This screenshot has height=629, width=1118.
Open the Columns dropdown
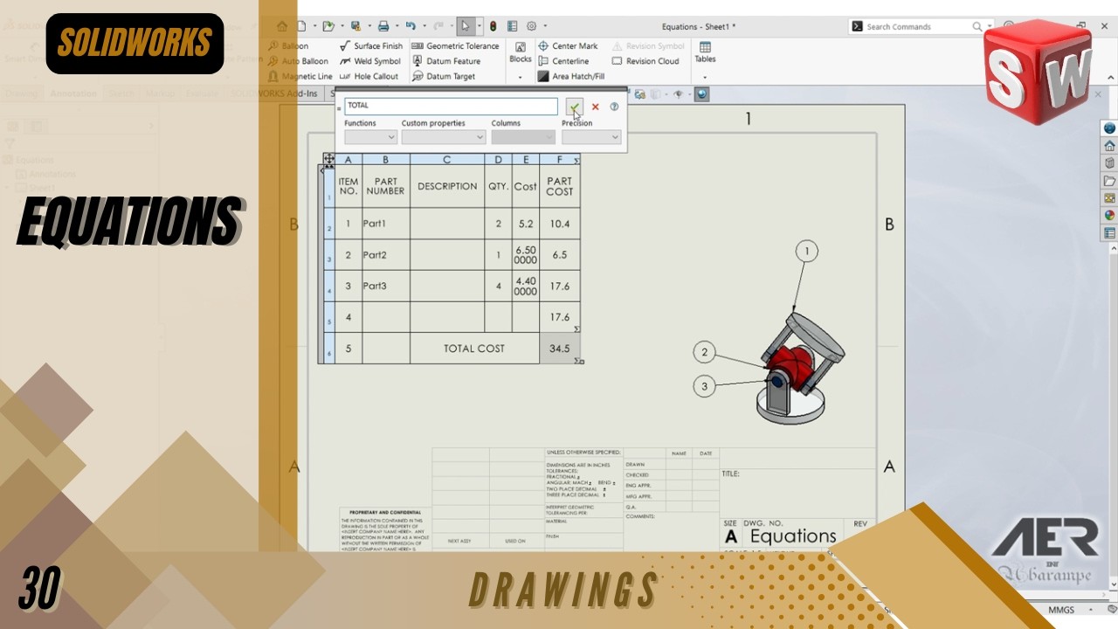[x=523, y=137]
